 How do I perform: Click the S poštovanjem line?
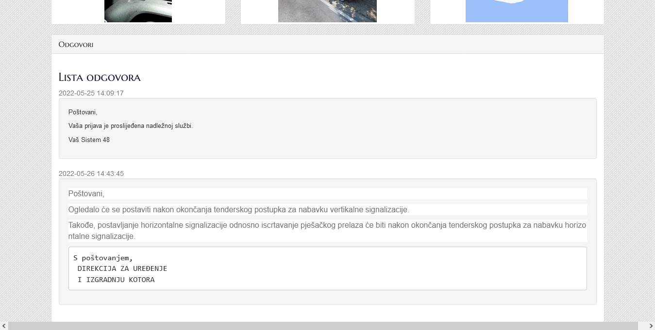pos(103,258)
